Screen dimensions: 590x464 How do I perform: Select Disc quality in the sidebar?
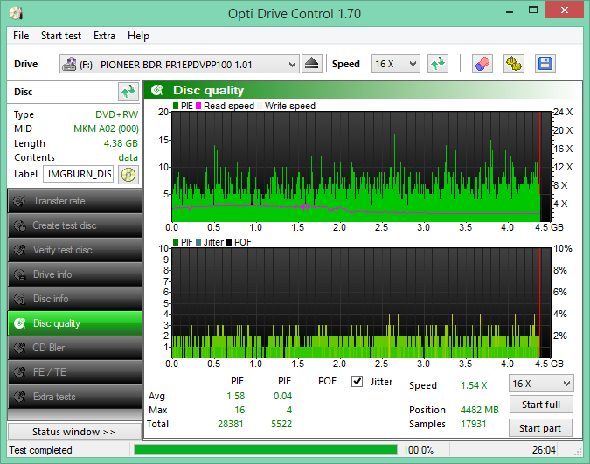tap(75, 323)
